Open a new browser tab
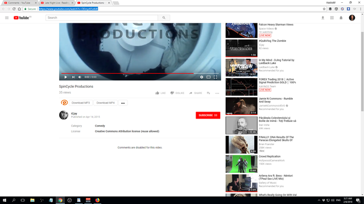364x204 pixels. point(116,3)
